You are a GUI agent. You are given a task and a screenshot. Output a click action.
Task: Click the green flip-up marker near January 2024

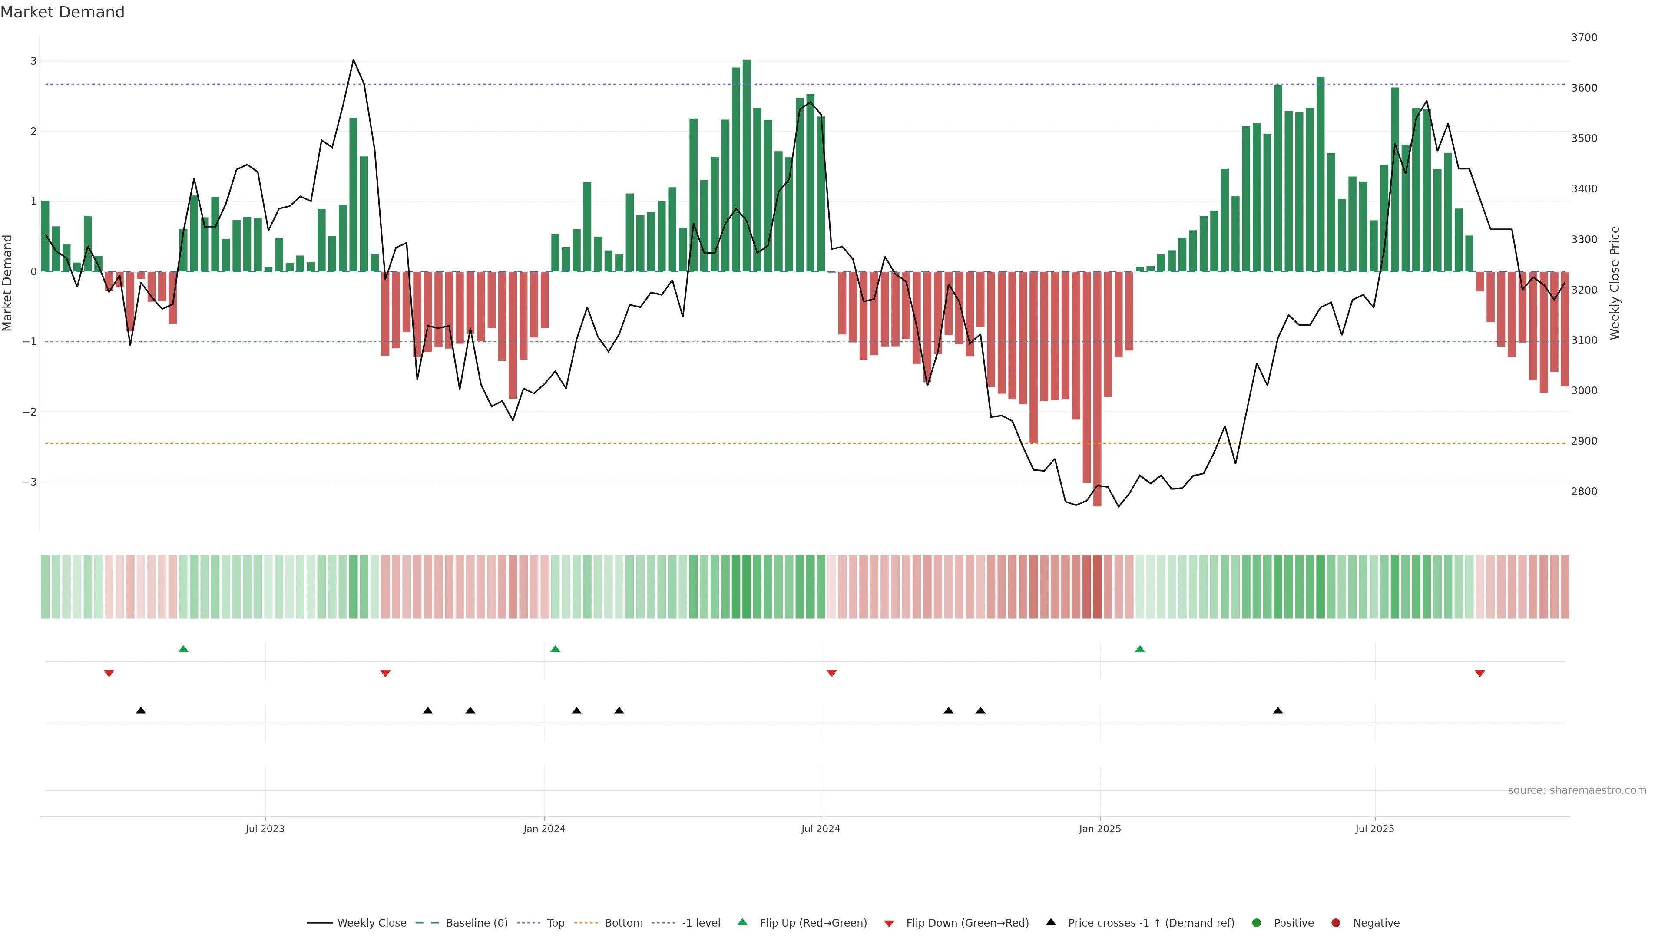tap(555, 649)
